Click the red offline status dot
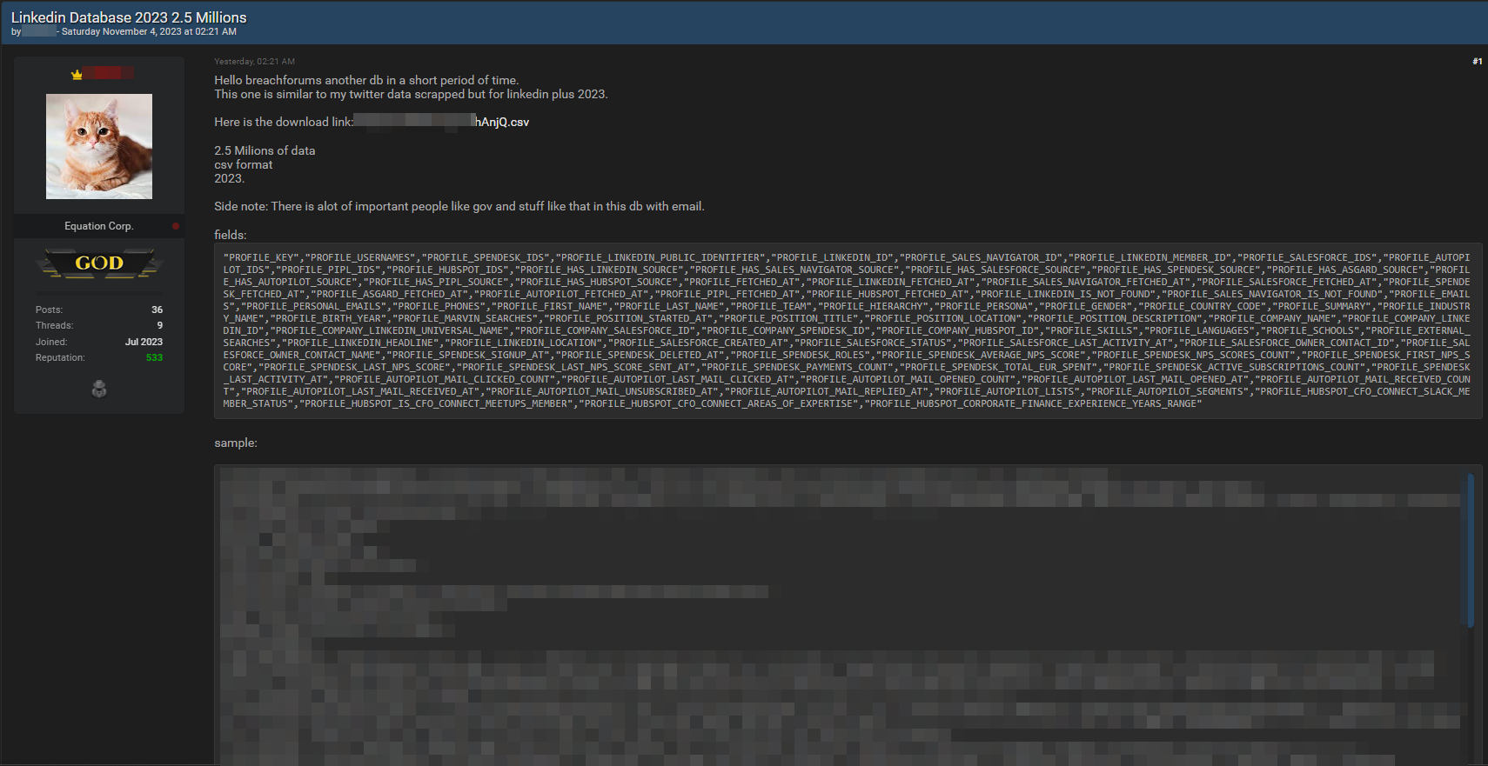The width and height of the screenshot is (1488, 766). click(x=176, y=226)
